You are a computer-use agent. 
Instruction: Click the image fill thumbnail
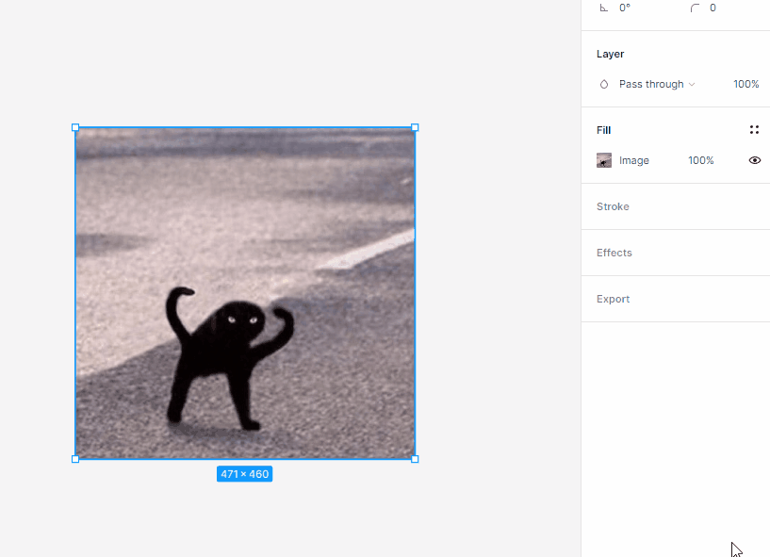(603, 160)
